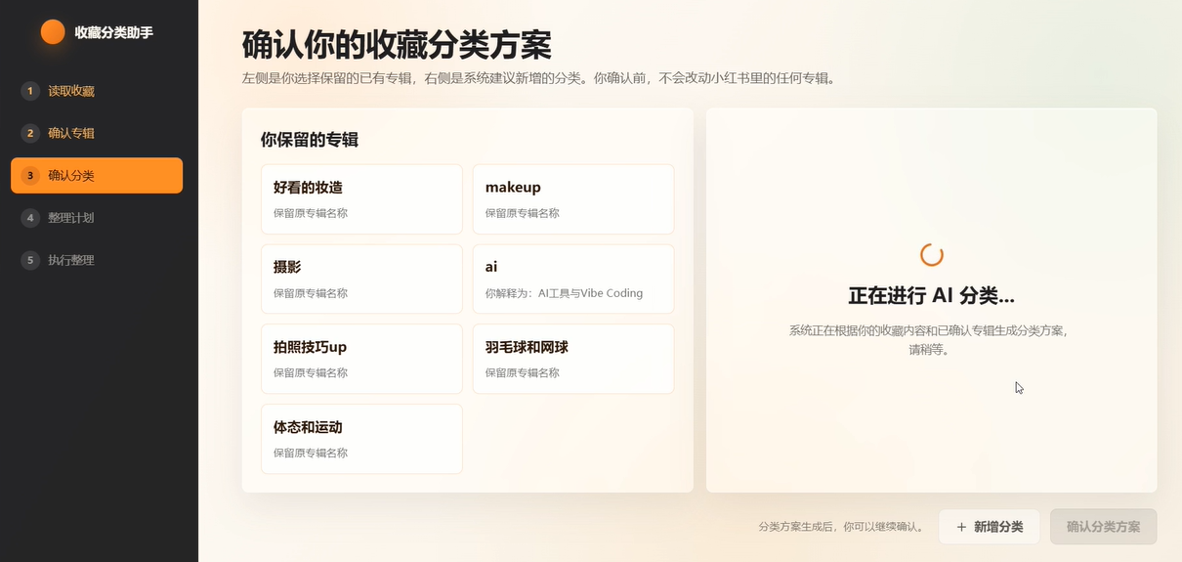Click the AI classification loading spinner
The image size is (1182, 562).
point(932,255)
